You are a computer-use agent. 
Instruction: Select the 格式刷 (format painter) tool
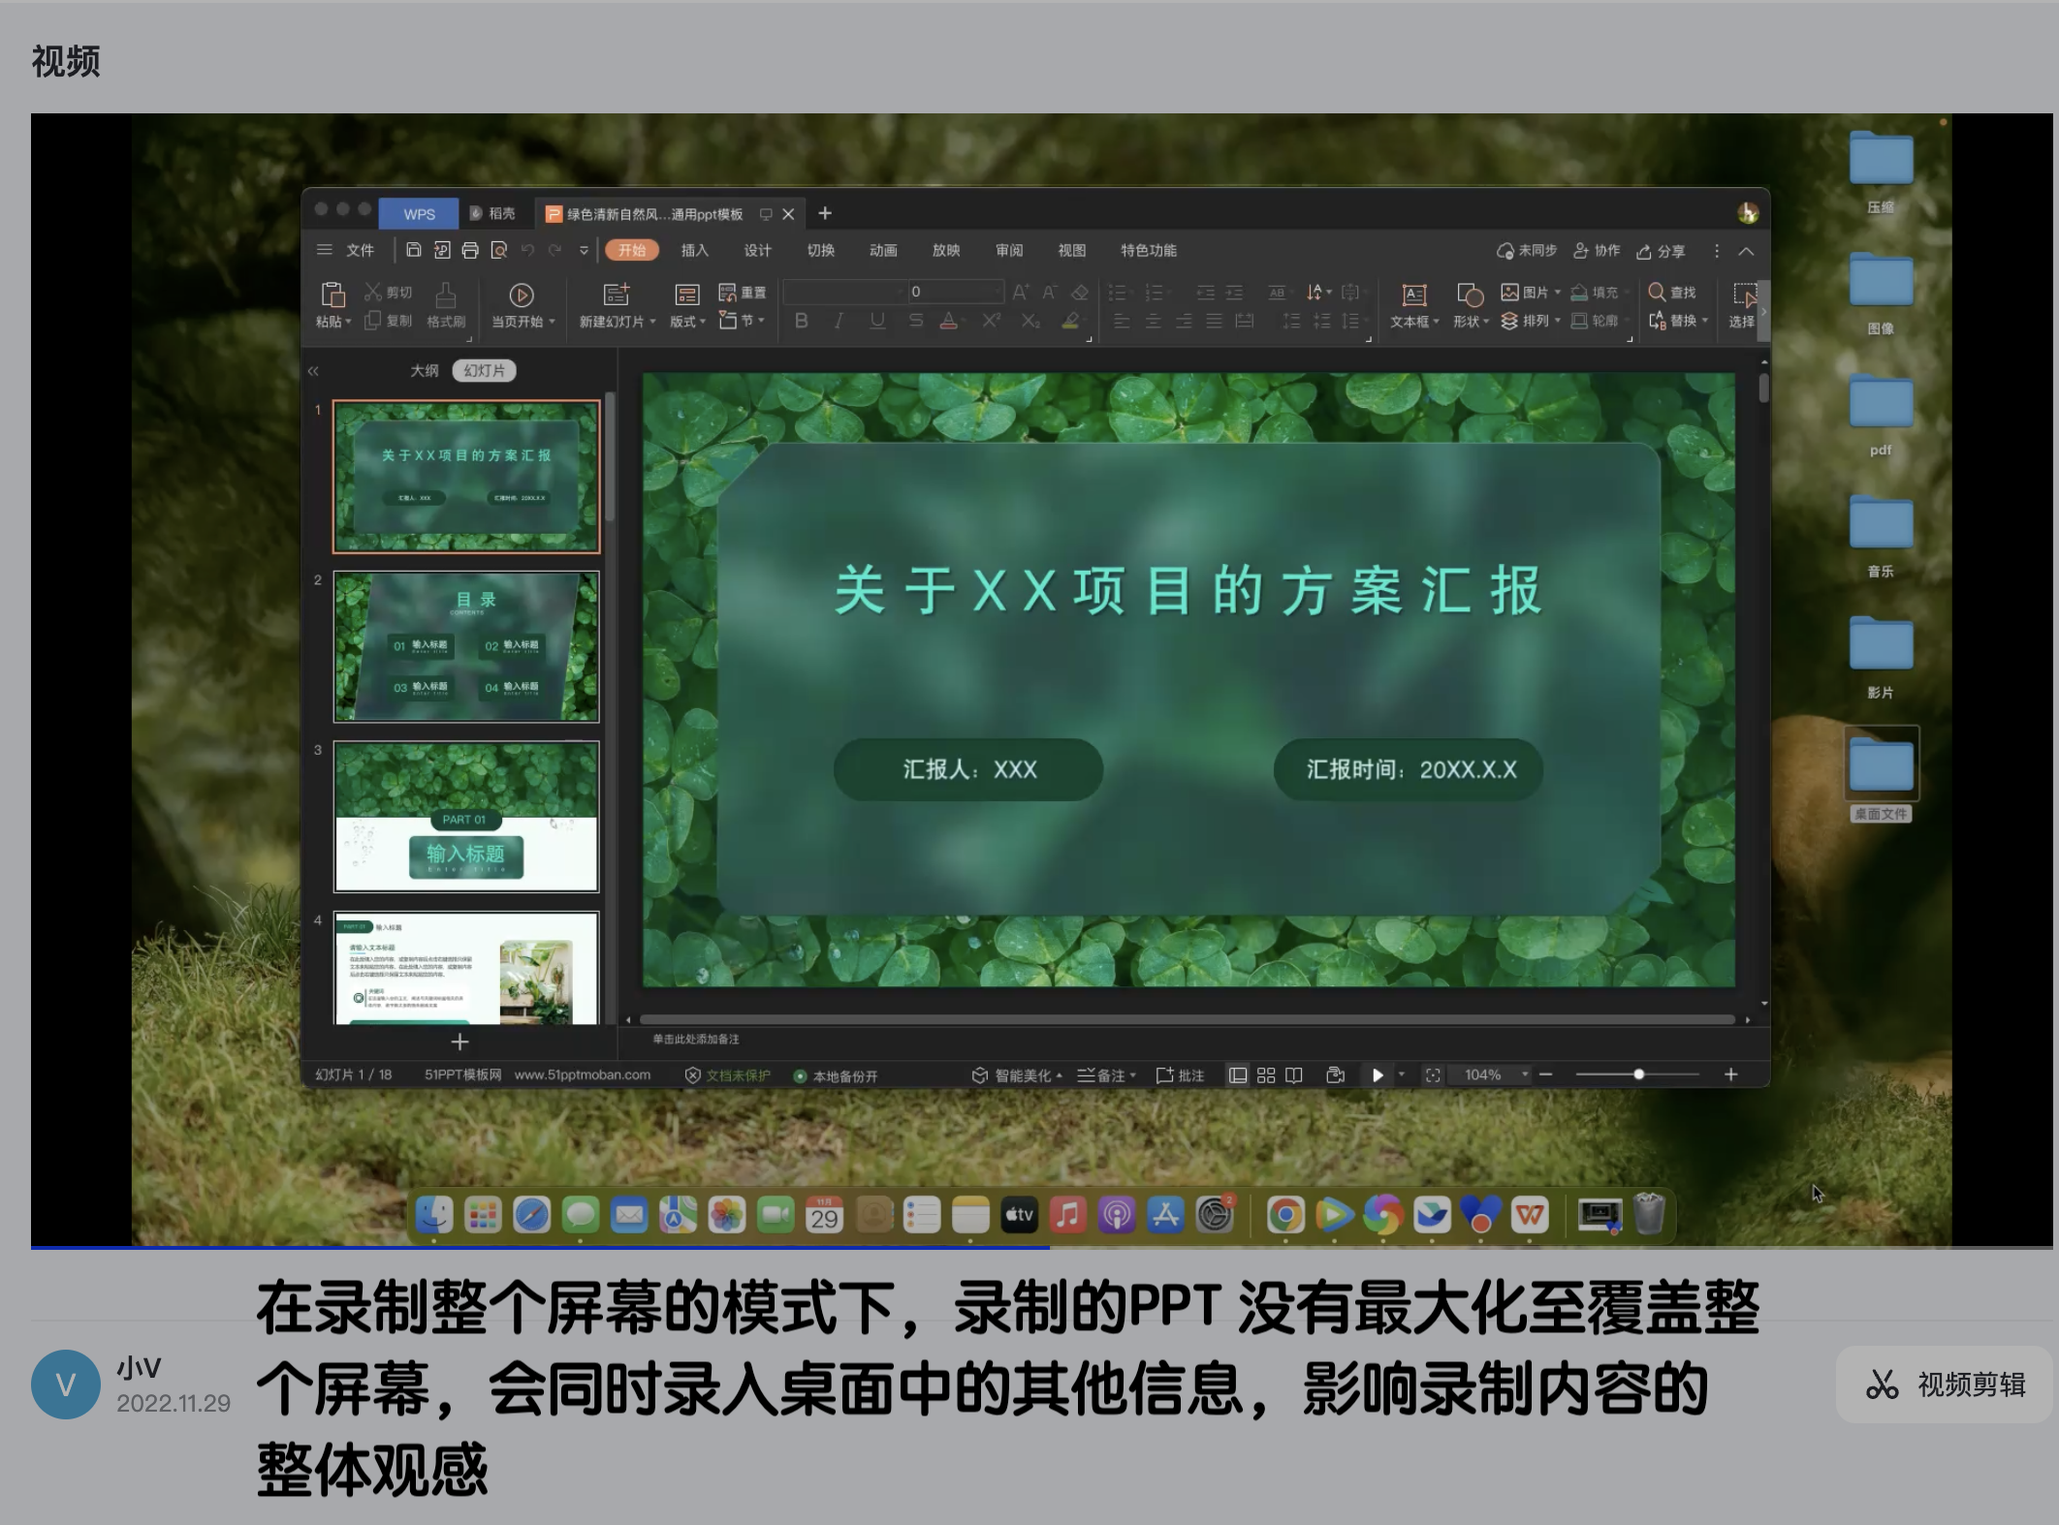446,305
